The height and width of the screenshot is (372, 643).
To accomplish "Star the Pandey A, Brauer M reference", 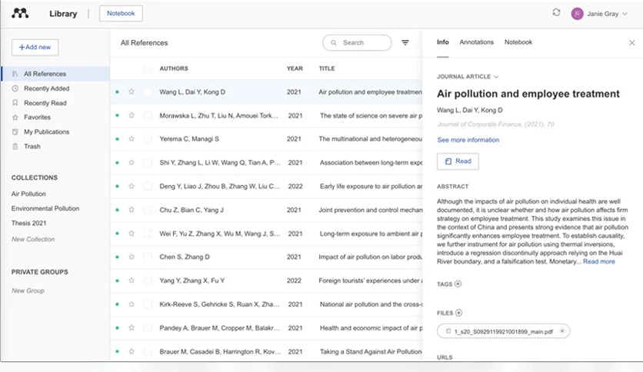I will click(x=132, y=327).
